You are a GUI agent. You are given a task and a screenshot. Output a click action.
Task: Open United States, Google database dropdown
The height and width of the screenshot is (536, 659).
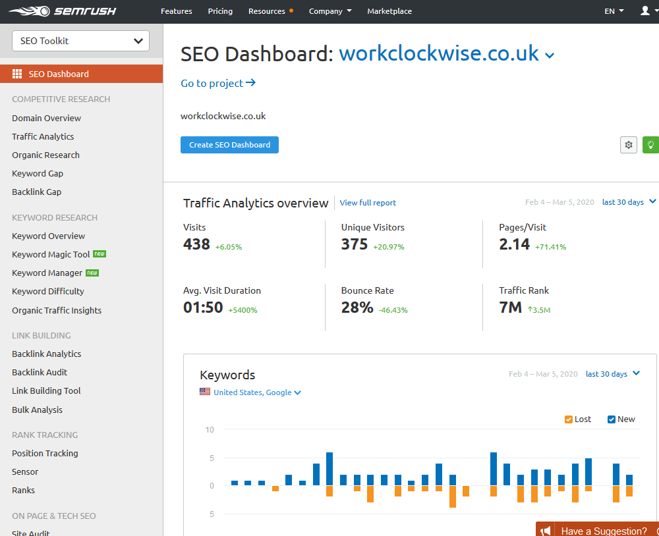[x=257, y=392]
